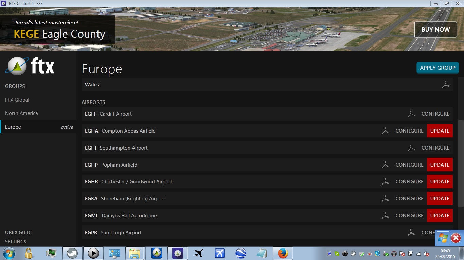The height and width of the screenshot is (260, 464).
Task: Click APPLY GROUP button
Action: point(438,68)
